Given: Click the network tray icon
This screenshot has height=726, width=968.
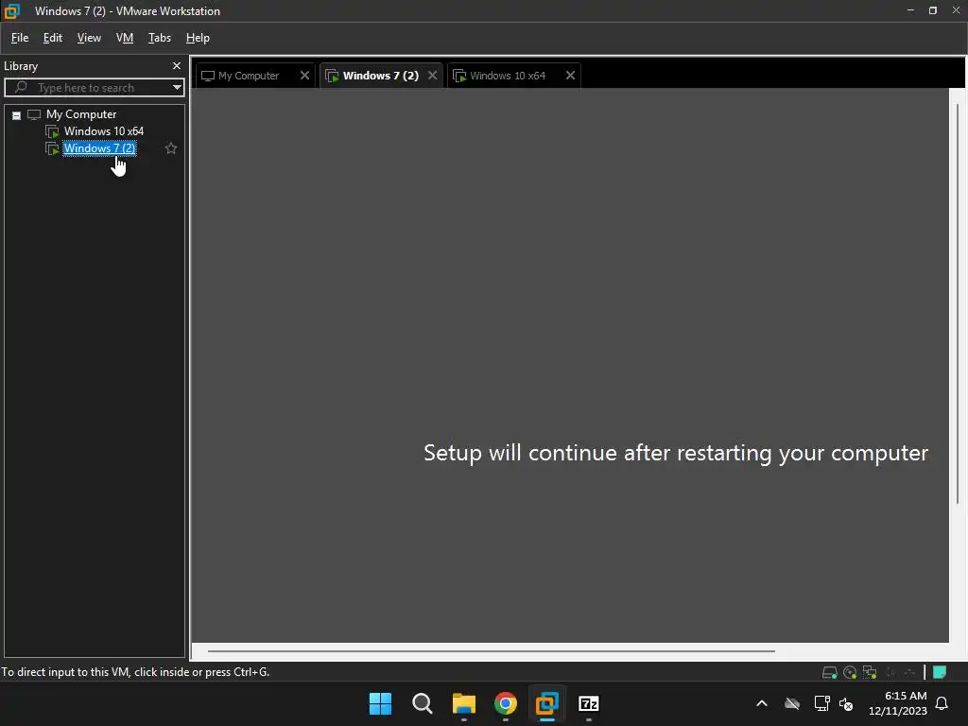Looking at the screenshot, I should (821, 703).
